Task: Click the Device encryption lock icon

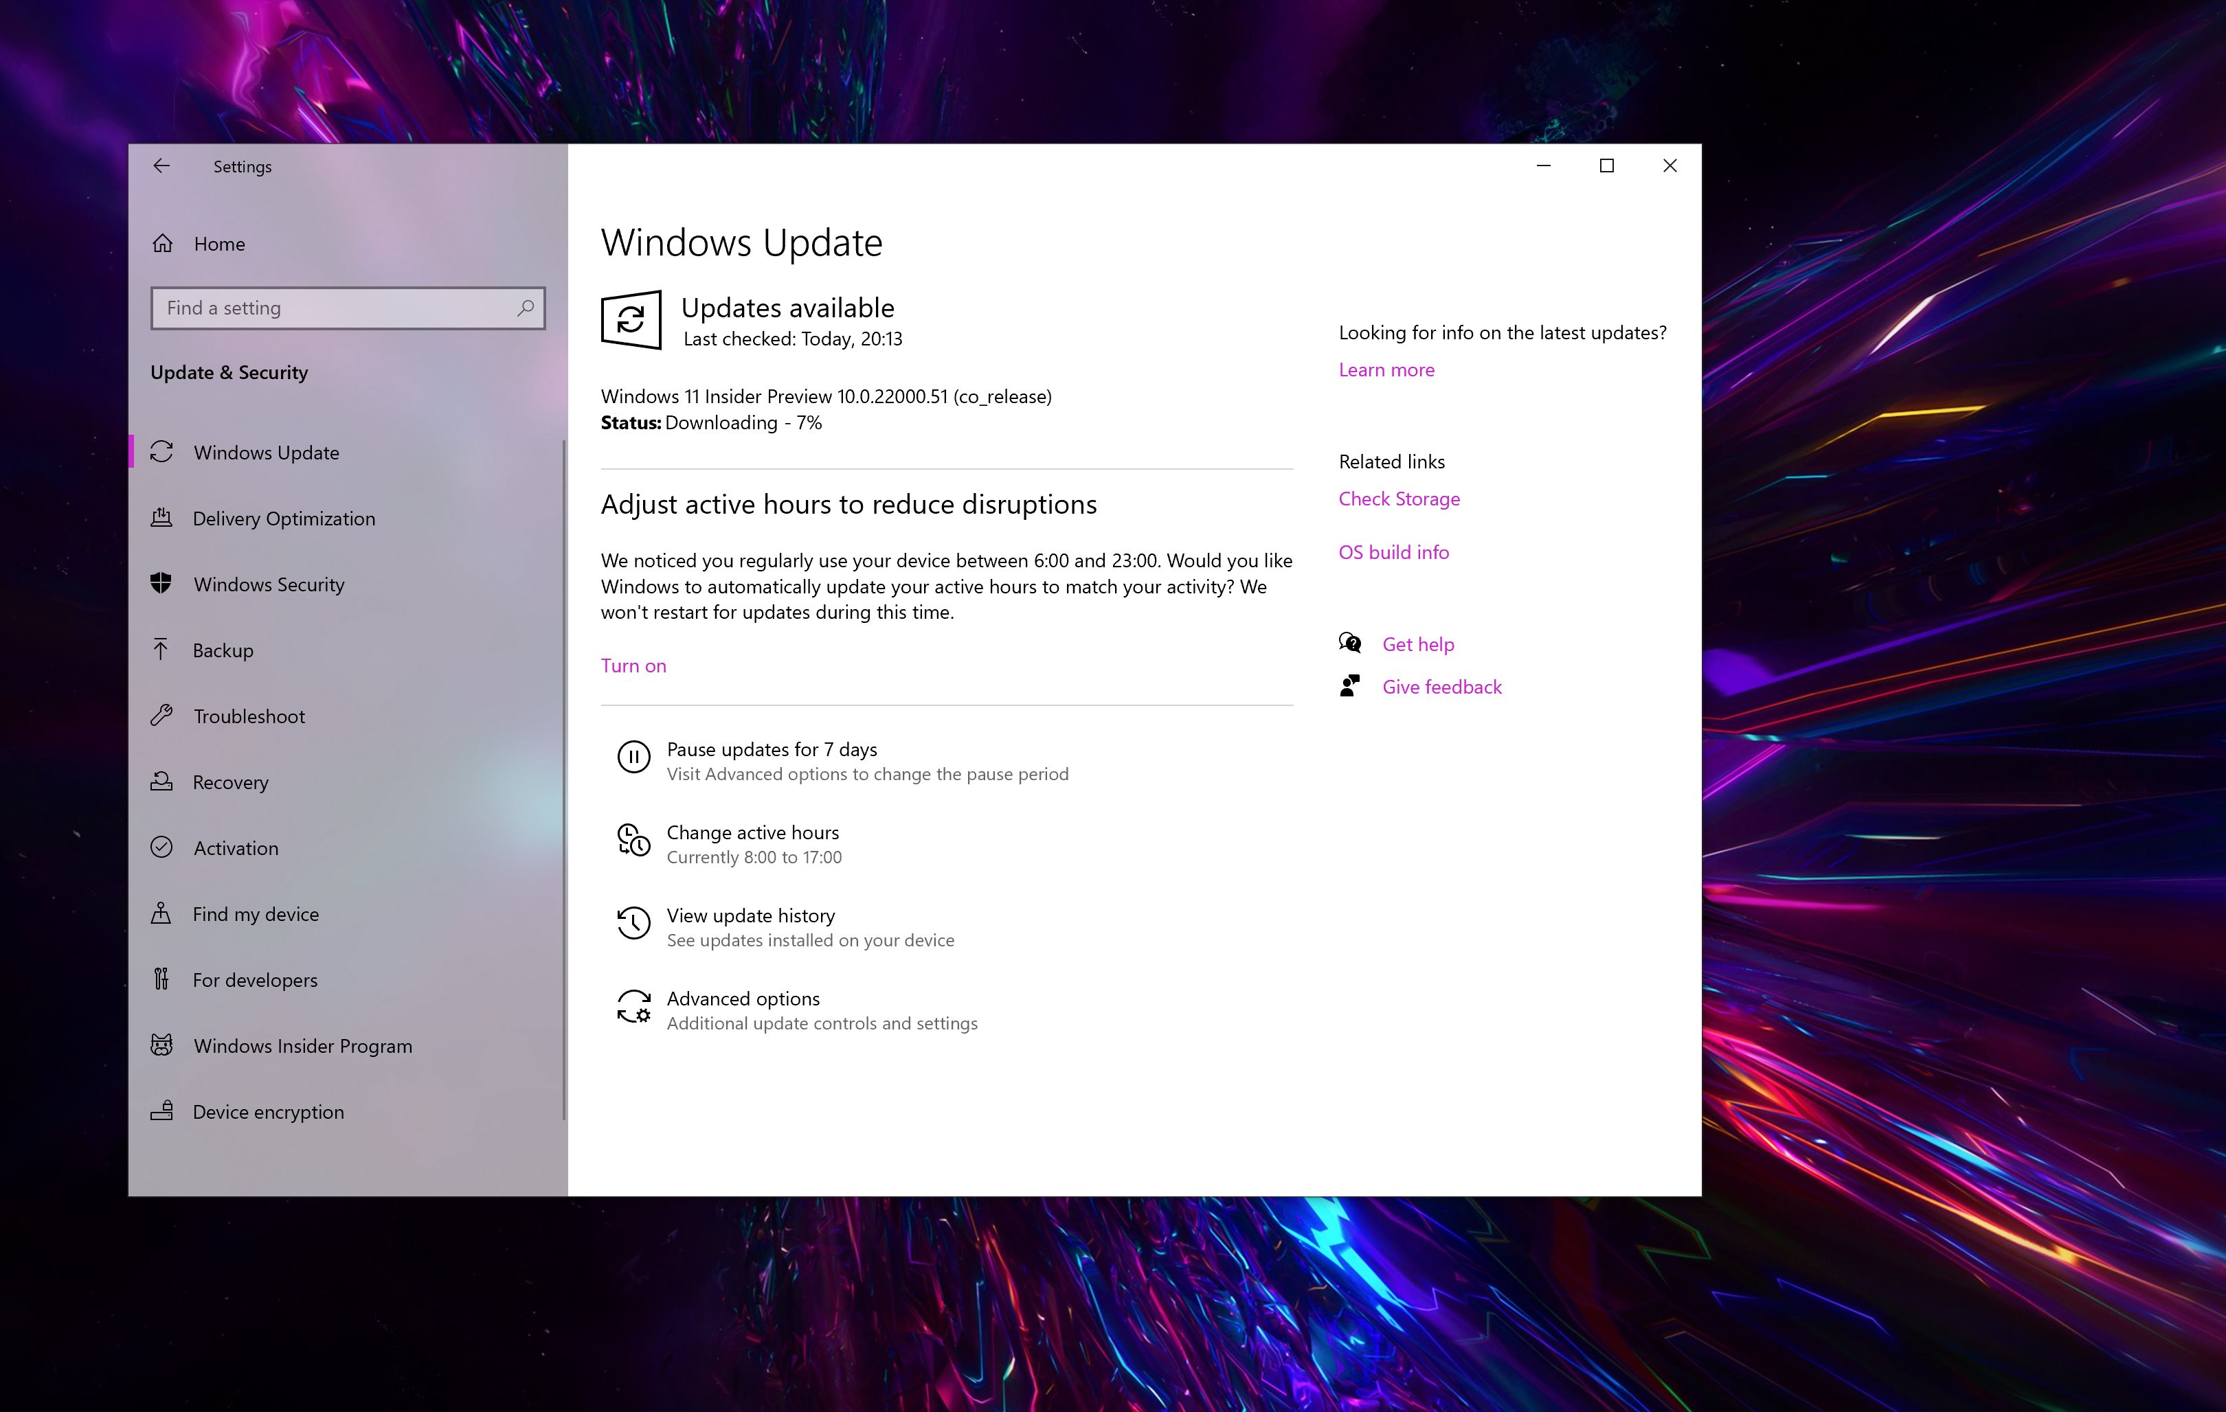Action: click(x=163, y=1112)
